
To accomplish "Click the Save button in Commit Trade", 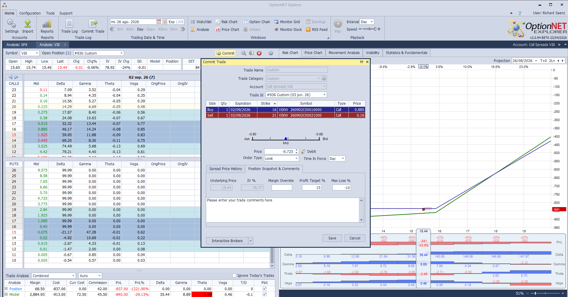I will (332, 238).
